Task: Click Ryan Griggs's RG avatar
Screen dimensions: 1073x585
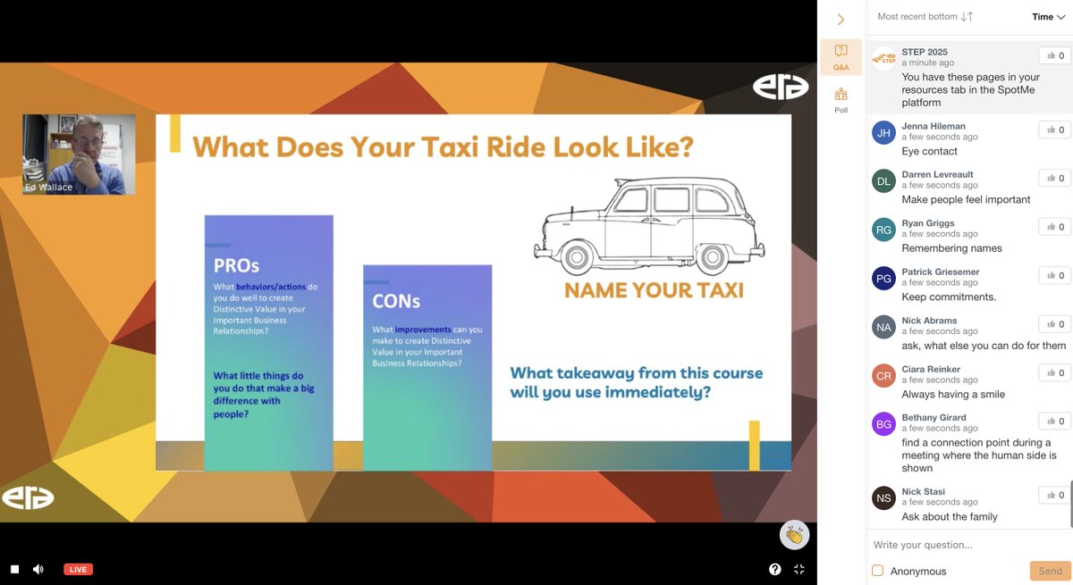Action: 883,230
